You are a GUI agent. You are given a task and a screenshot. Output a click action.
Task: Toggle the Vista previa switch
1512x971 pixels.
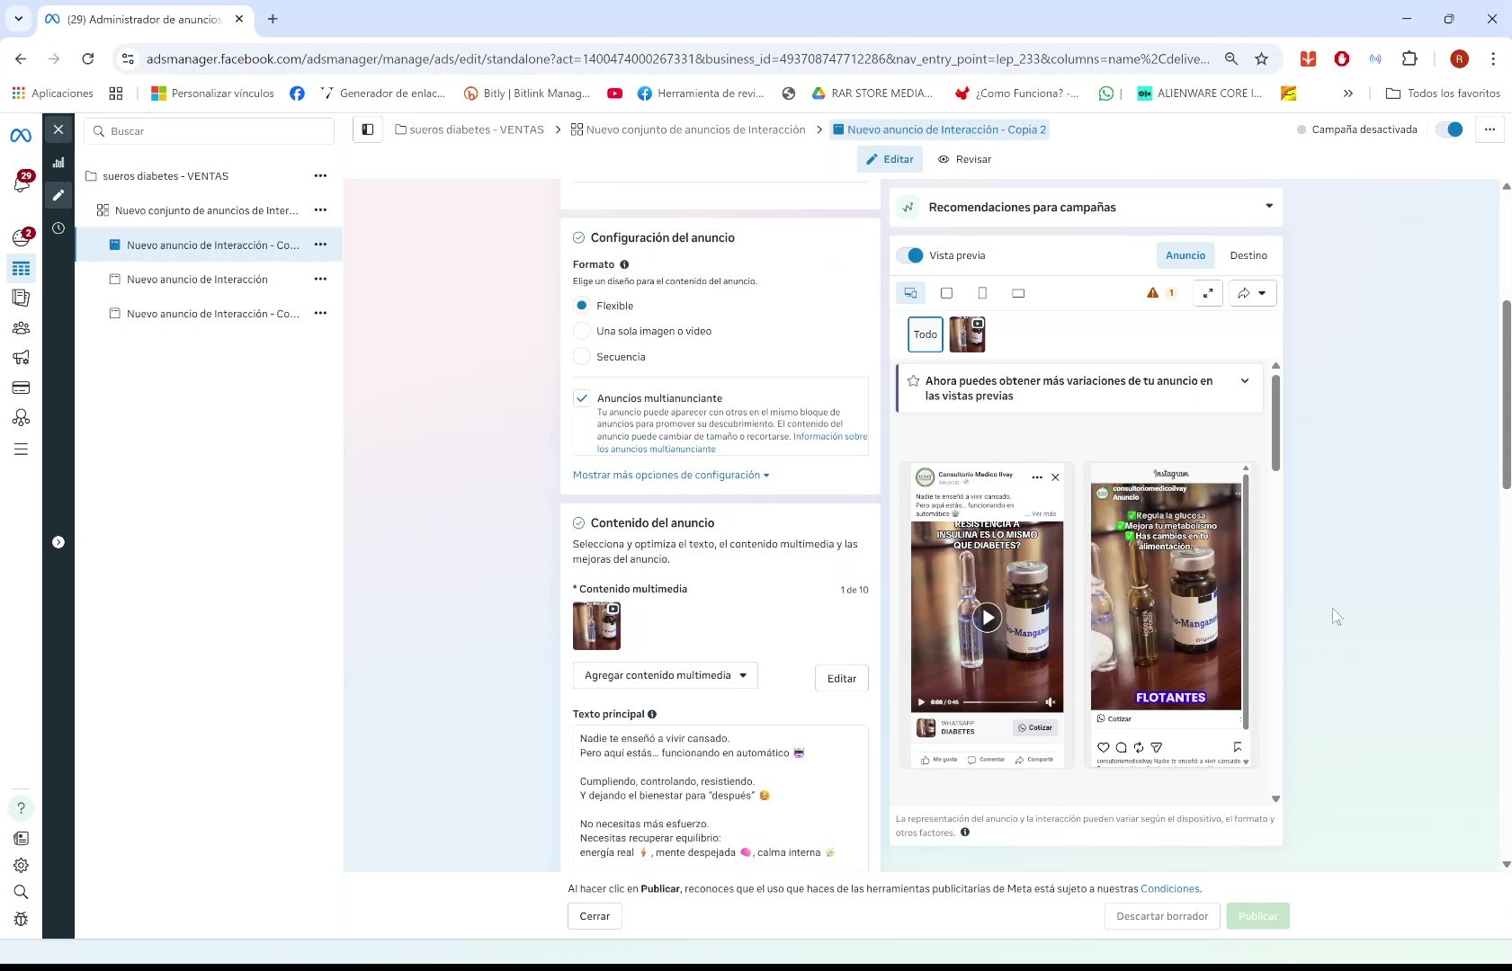tap(911, 255)
